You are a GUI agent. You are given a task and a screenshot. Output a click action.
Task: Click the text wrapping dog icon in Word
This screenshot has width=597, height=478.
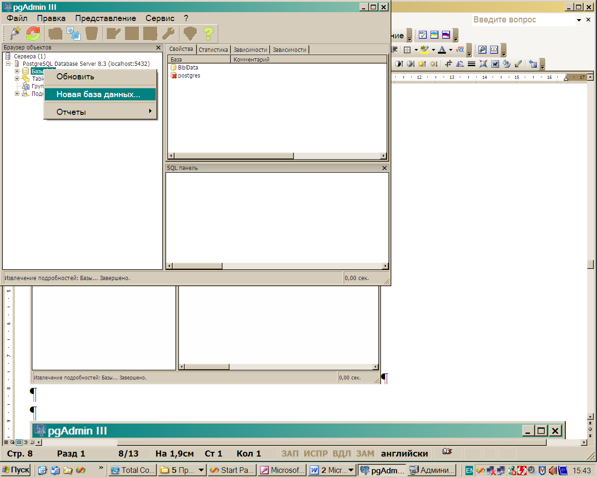495,64
